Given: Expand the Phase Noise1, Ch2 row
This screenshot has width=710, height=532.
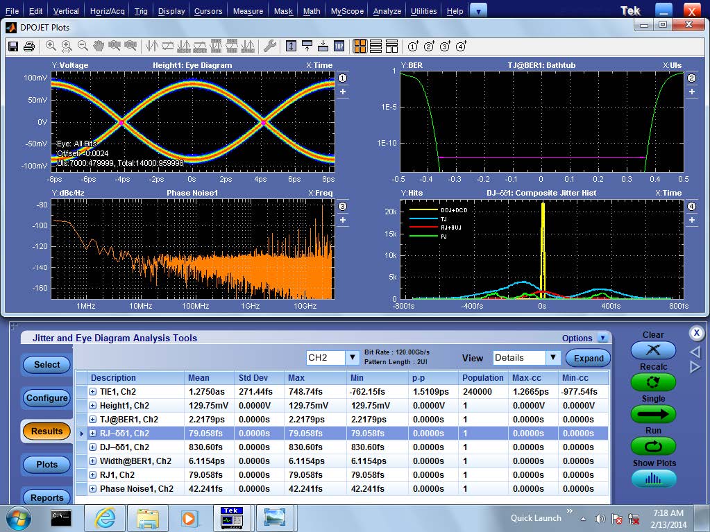Looking at the screenshot, I should click(x=93, y=489).
